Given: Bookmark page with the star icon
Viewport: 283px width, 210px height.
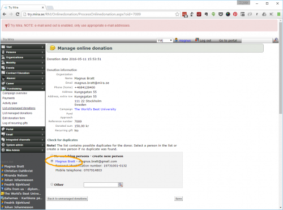Looking at the screenshot, I should pyautogui.click(x=177, y=14).
